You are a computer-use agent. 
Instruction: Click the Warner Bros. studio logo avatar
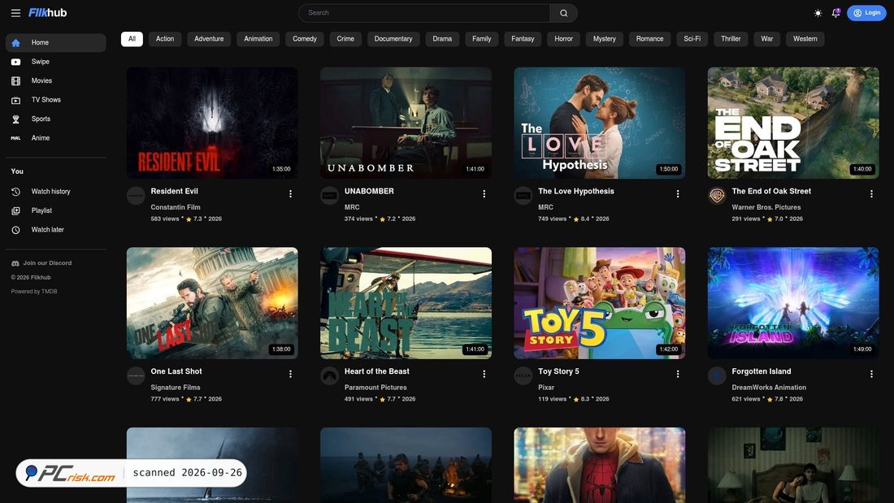717,196
